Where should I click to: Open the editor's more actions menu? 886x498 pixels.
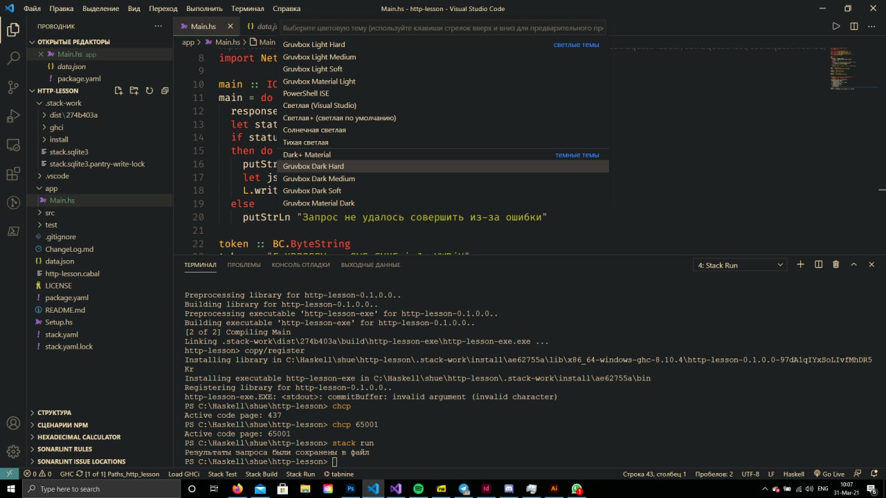(x=871, y=26)
